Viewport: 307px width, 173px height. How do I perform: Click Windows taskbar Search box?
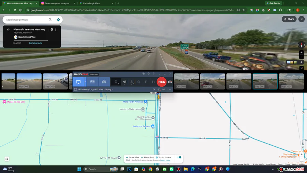point(101,169)
